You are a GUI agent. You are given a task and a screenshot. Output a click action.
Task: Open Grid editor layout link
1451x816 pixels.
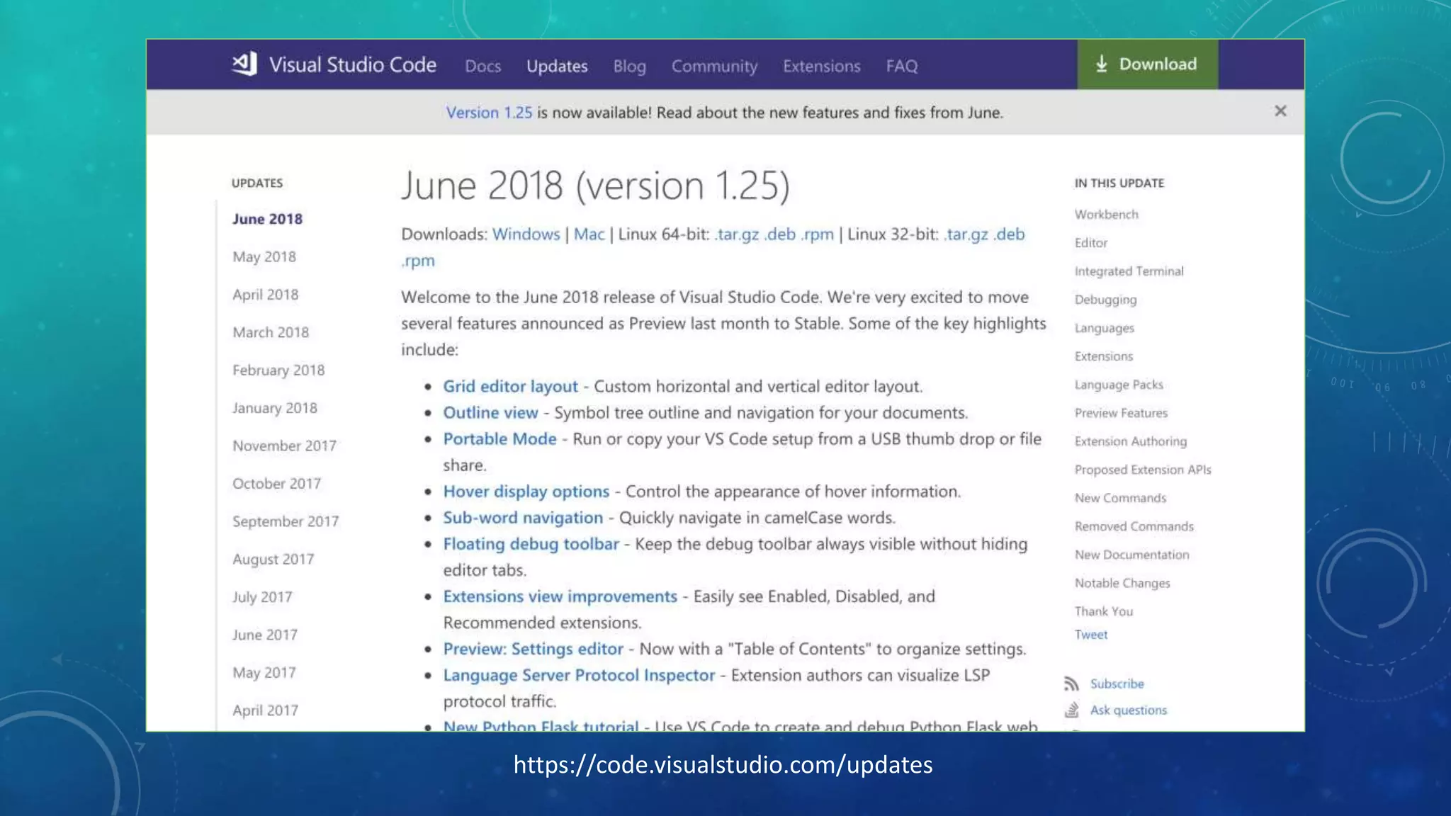point(510,386)
